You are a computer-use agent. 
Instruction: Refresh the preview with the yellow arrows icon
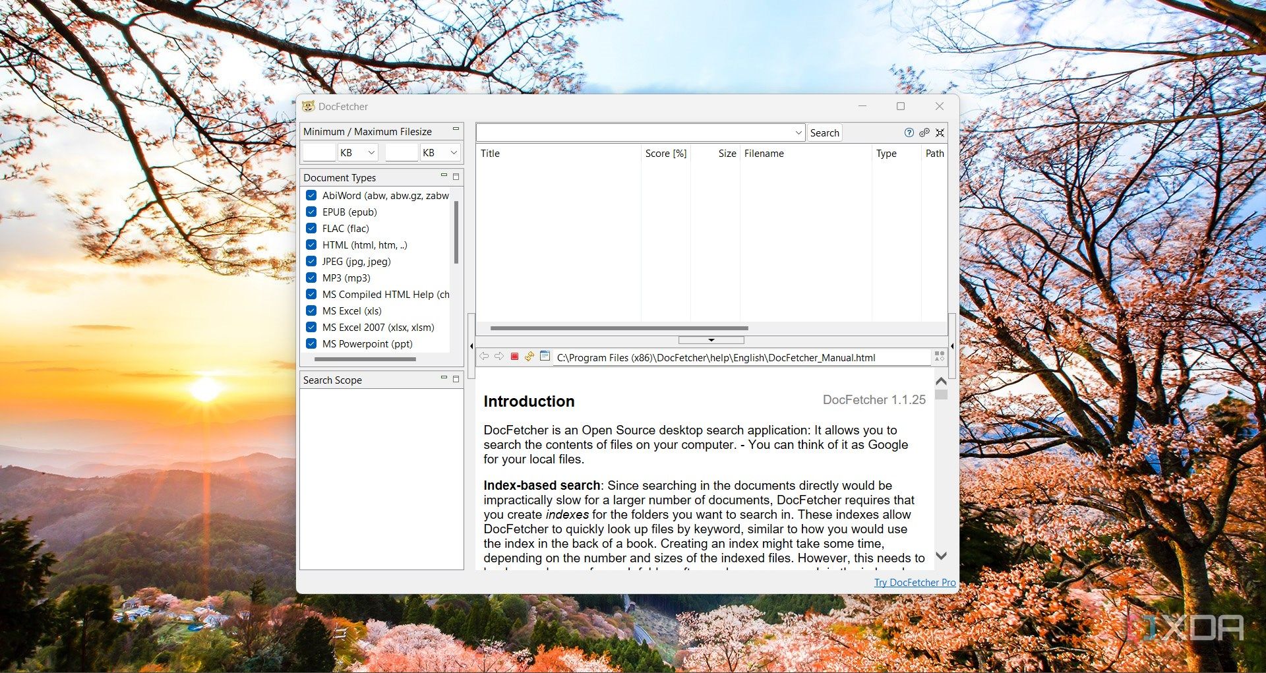529,357
